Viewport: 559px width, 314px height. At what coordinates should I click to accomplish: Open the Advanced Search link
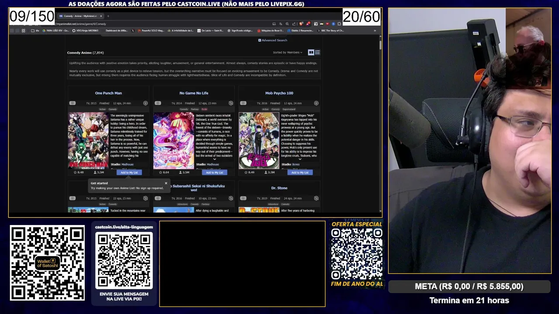pyautogui.click(x=274, y=40)
